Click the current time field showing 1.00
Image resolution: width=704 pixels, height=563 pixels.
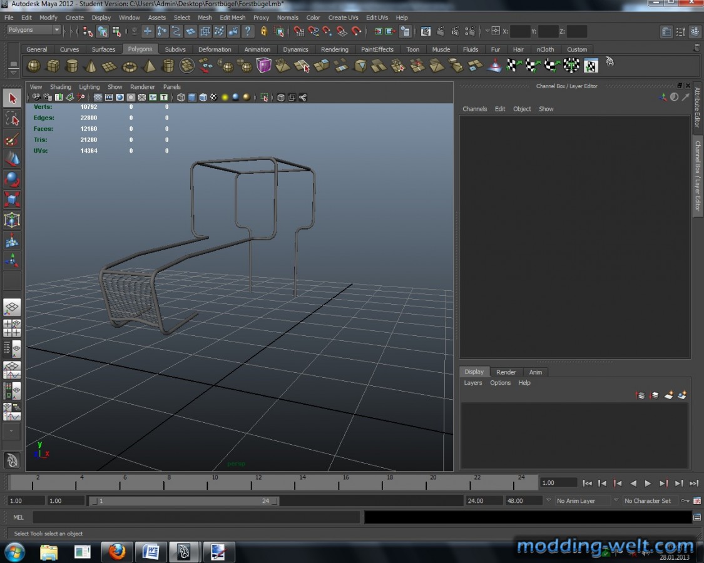click(x=558, y=483)
